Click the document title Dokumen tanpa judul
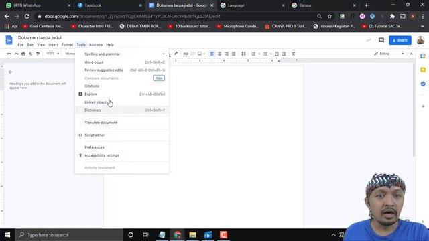The image size is (429, 241). (40, 37)
